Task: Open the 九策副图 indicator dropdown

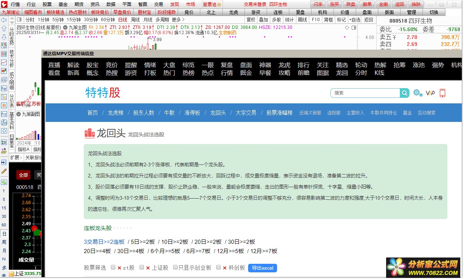Action: (x=19, y=114)
